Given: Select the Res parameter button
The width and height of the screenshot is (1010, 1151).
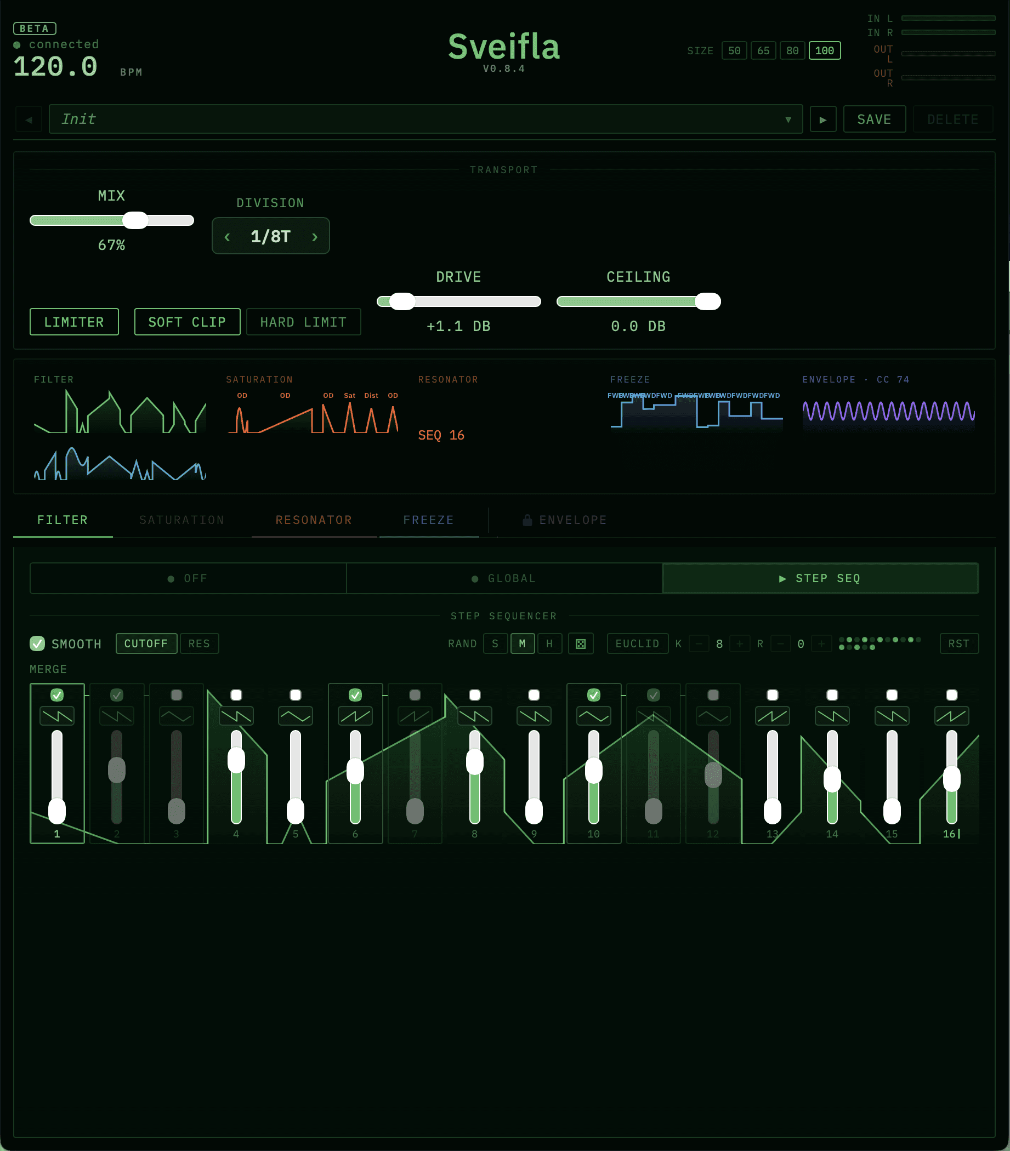Looking at the screenshot, I should click(x=200, y=643).
